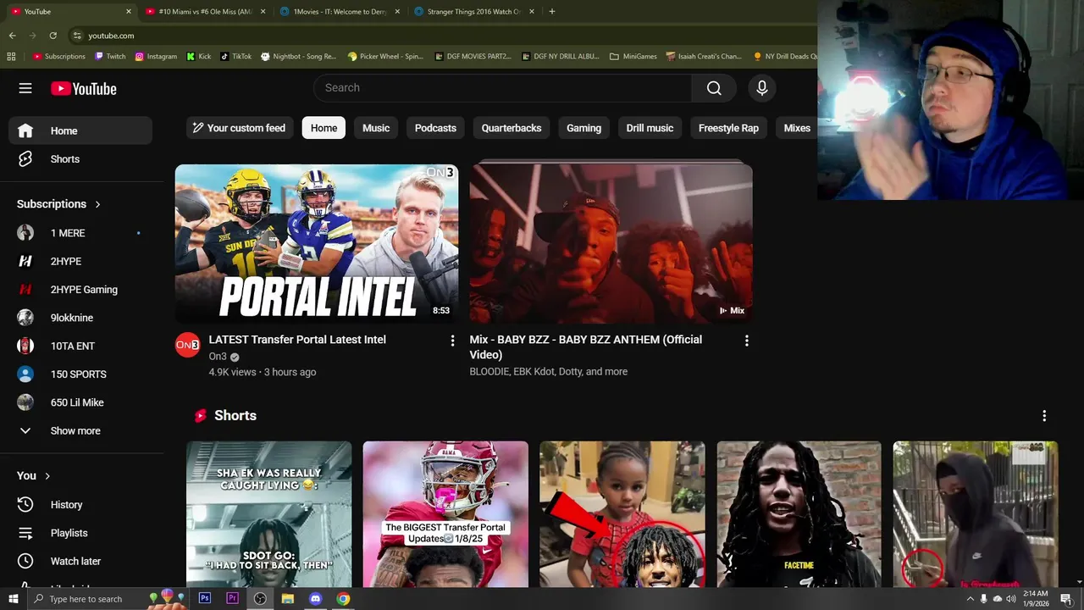Open the On3 channel avatar

[x=187, y=345]
